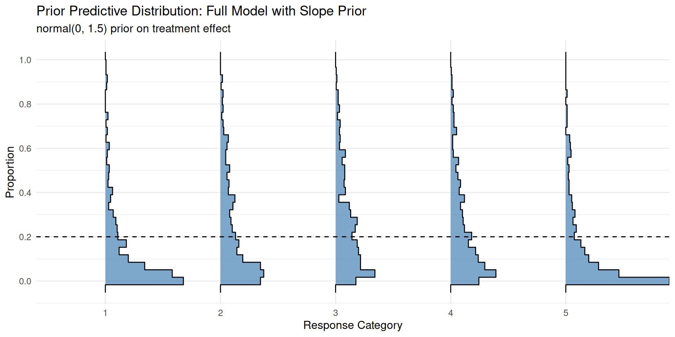Click x-axis tick label 2
The image size is (675, 337).
point(220,313)
